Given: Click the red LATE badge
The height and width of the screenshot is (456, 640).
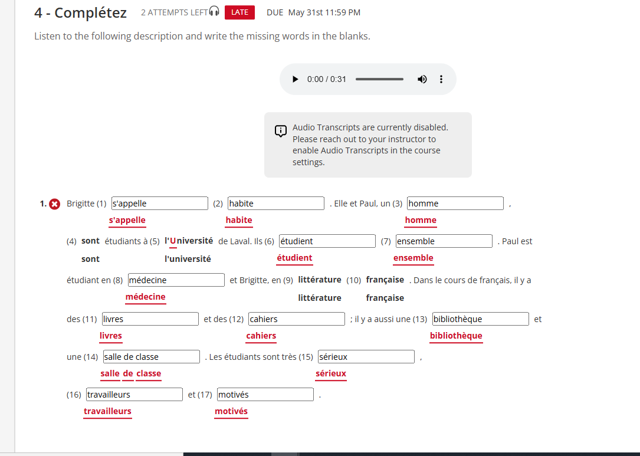Looking at the screenshot, I should click(x=239, y=12).
